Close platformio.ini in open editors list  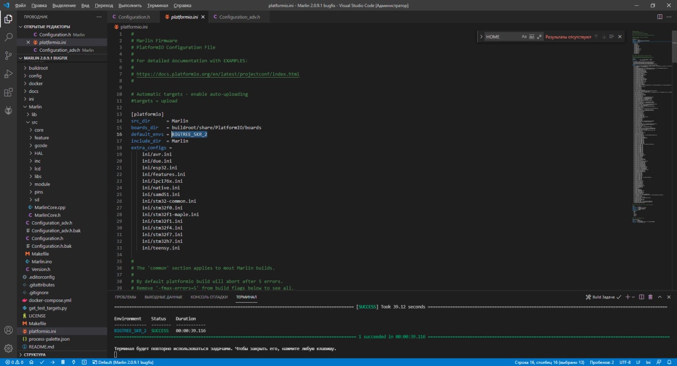point(28,42)
